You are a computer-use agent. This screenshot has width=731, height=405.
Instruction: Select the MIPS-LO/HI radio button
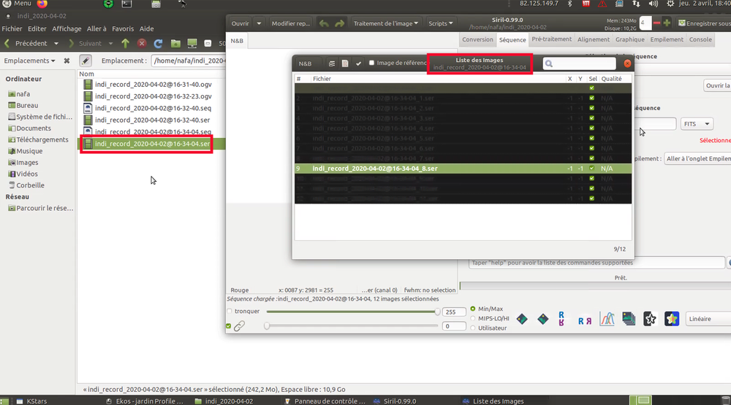click(473, 318)
